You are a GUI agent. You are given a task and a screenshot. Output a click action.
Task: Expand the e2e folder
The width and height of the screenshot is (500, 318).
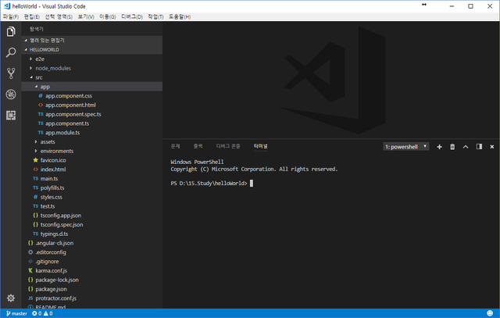(92, 59)
